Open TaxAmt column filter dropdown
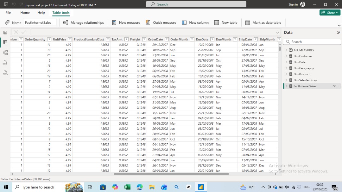Viewport: 342px width, 192px height. 126,39
